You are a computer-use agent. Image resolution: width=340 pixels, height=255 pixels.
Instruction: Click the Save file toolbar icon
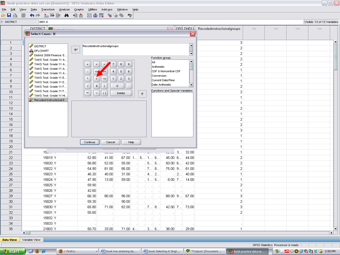tap(9, 16)
